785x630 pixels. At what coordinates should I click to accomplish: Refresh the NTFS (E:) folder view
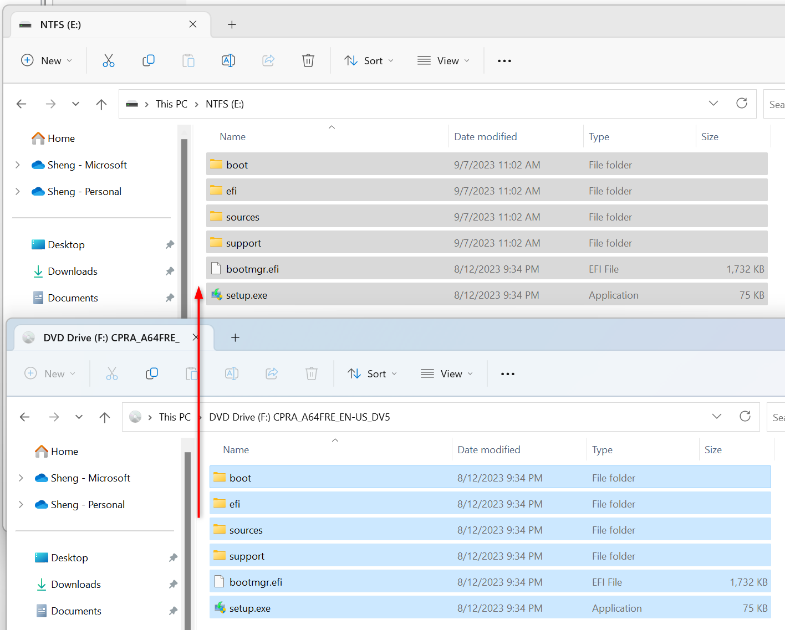coord(742,104)
